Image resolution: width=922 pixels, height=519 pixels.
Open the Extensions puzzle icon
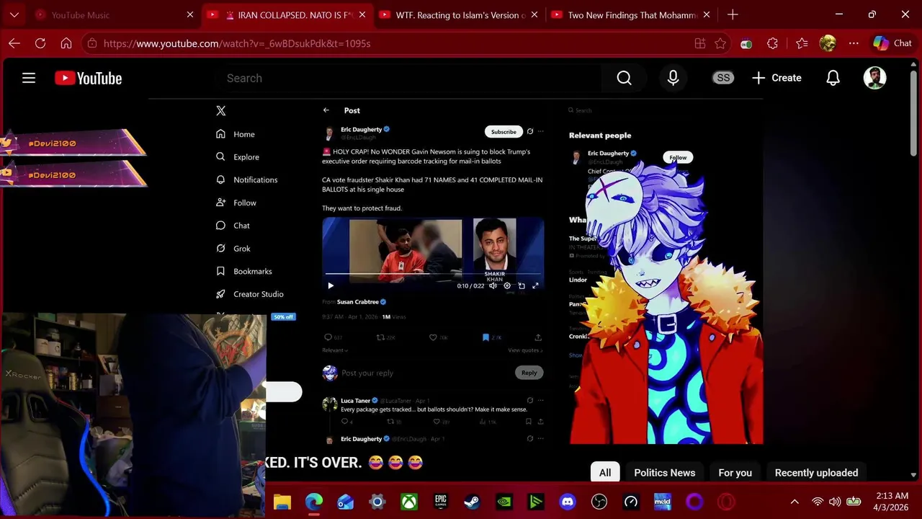click(x=773, y=43)
